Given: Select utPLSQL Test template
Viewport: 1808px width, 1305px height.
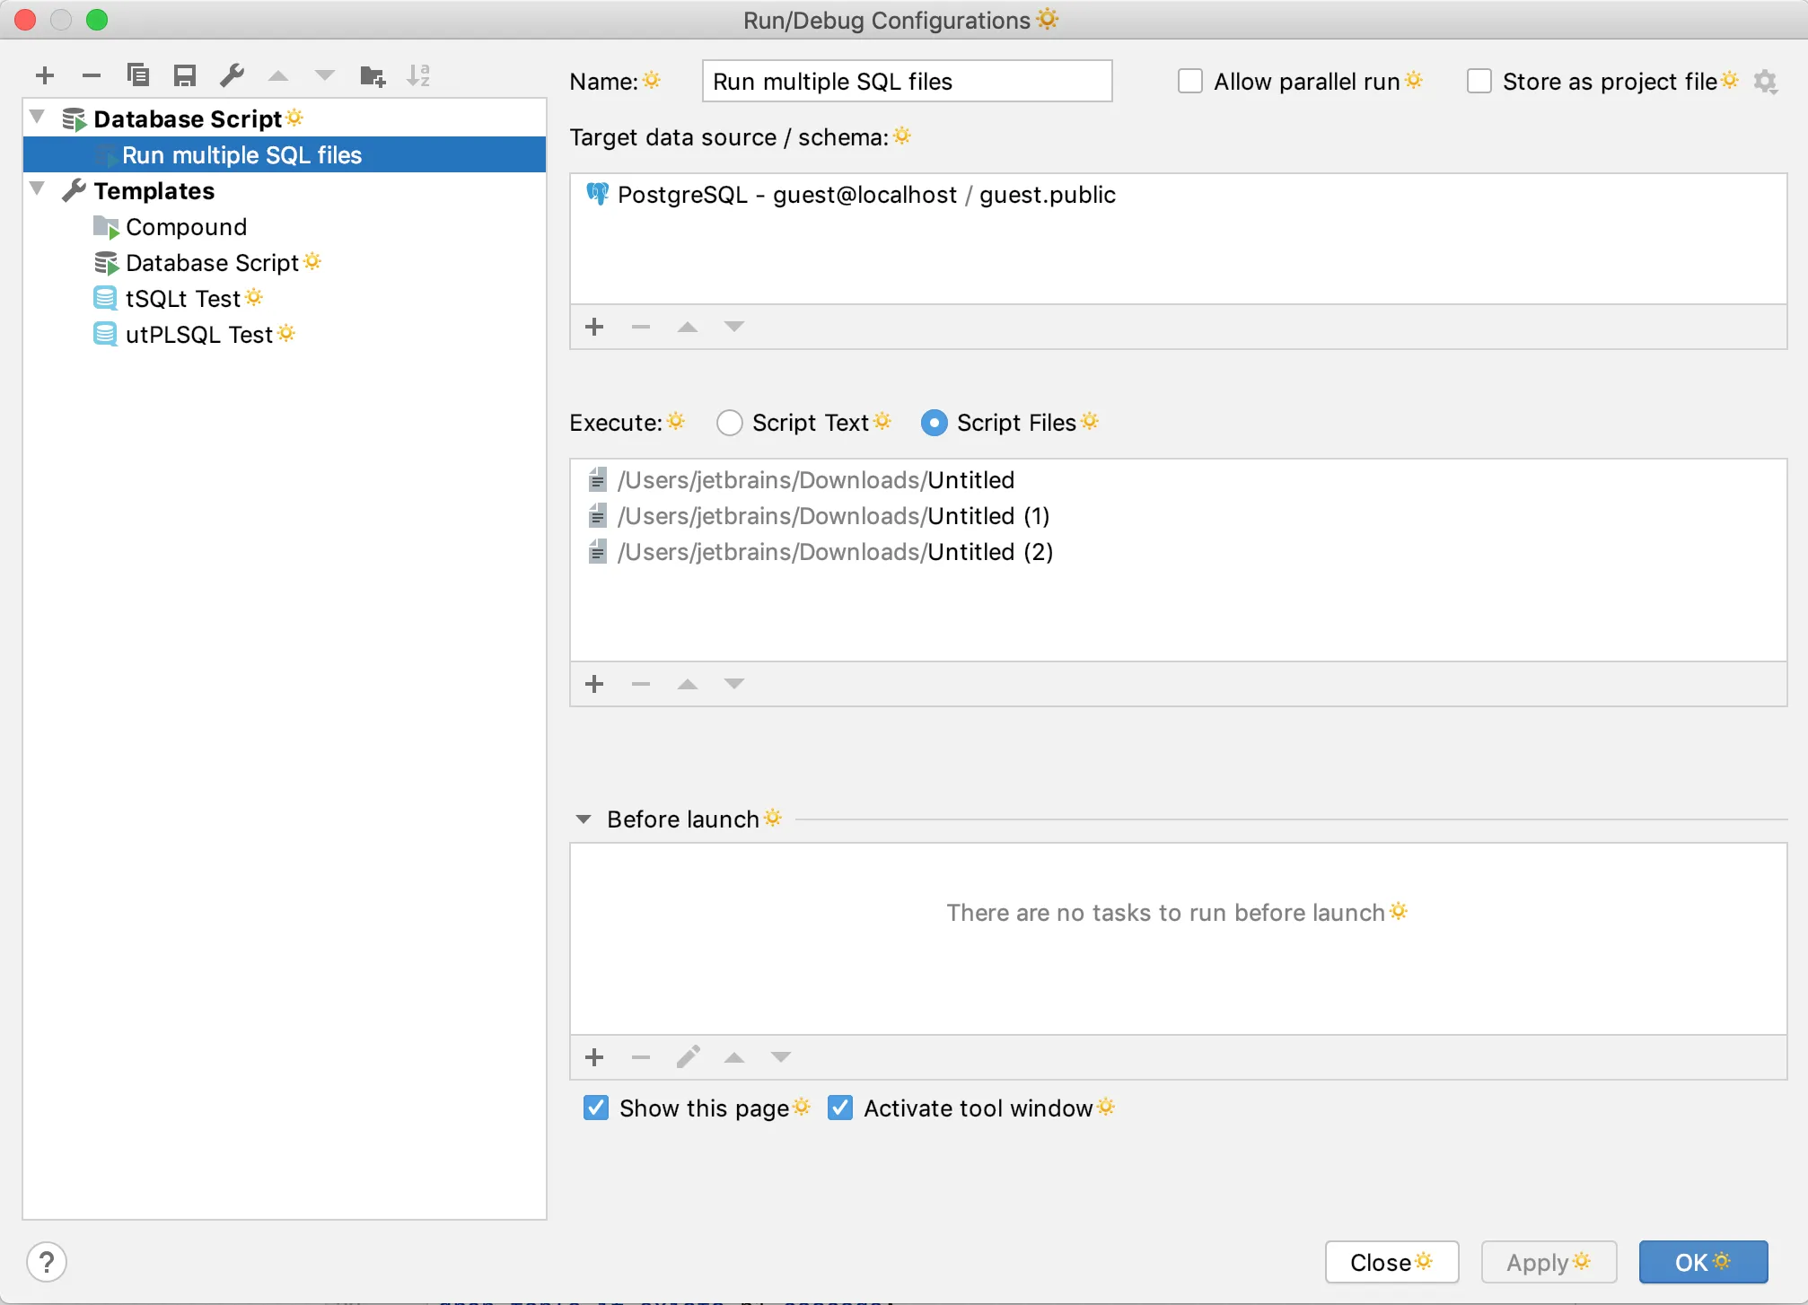Looking at the screenshot, I should pyautogui.click(x=198, y=335).
